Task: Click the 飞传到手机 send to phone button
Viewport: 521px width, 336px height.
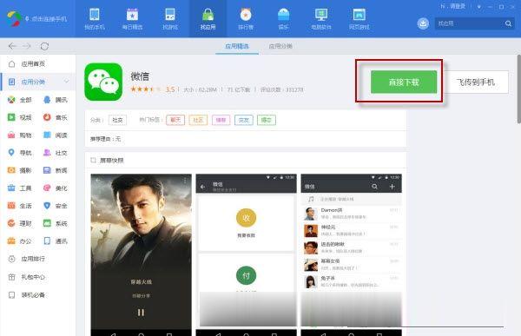Action: (476, 82)
